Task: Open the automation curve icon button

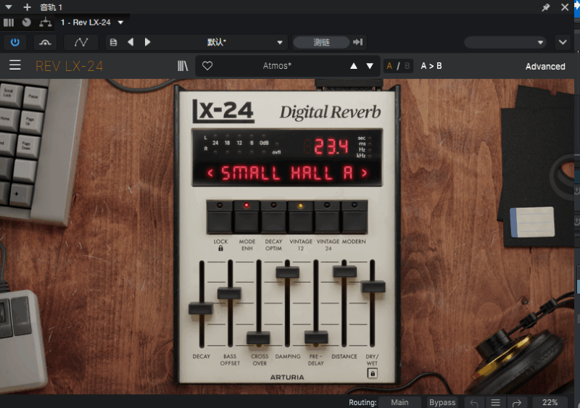Action: 81,42
